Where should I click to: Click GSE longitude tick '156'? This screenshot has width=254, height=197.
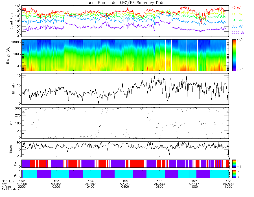pyautogui.click(x=159, y=181)
